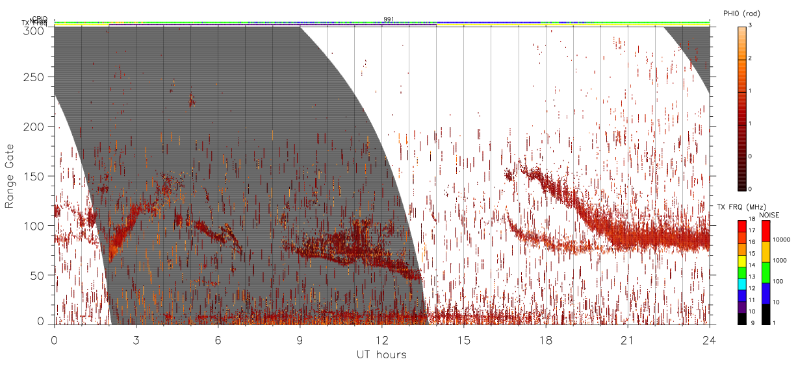Click the red NOISE swatch above 10000

point(766,231)
